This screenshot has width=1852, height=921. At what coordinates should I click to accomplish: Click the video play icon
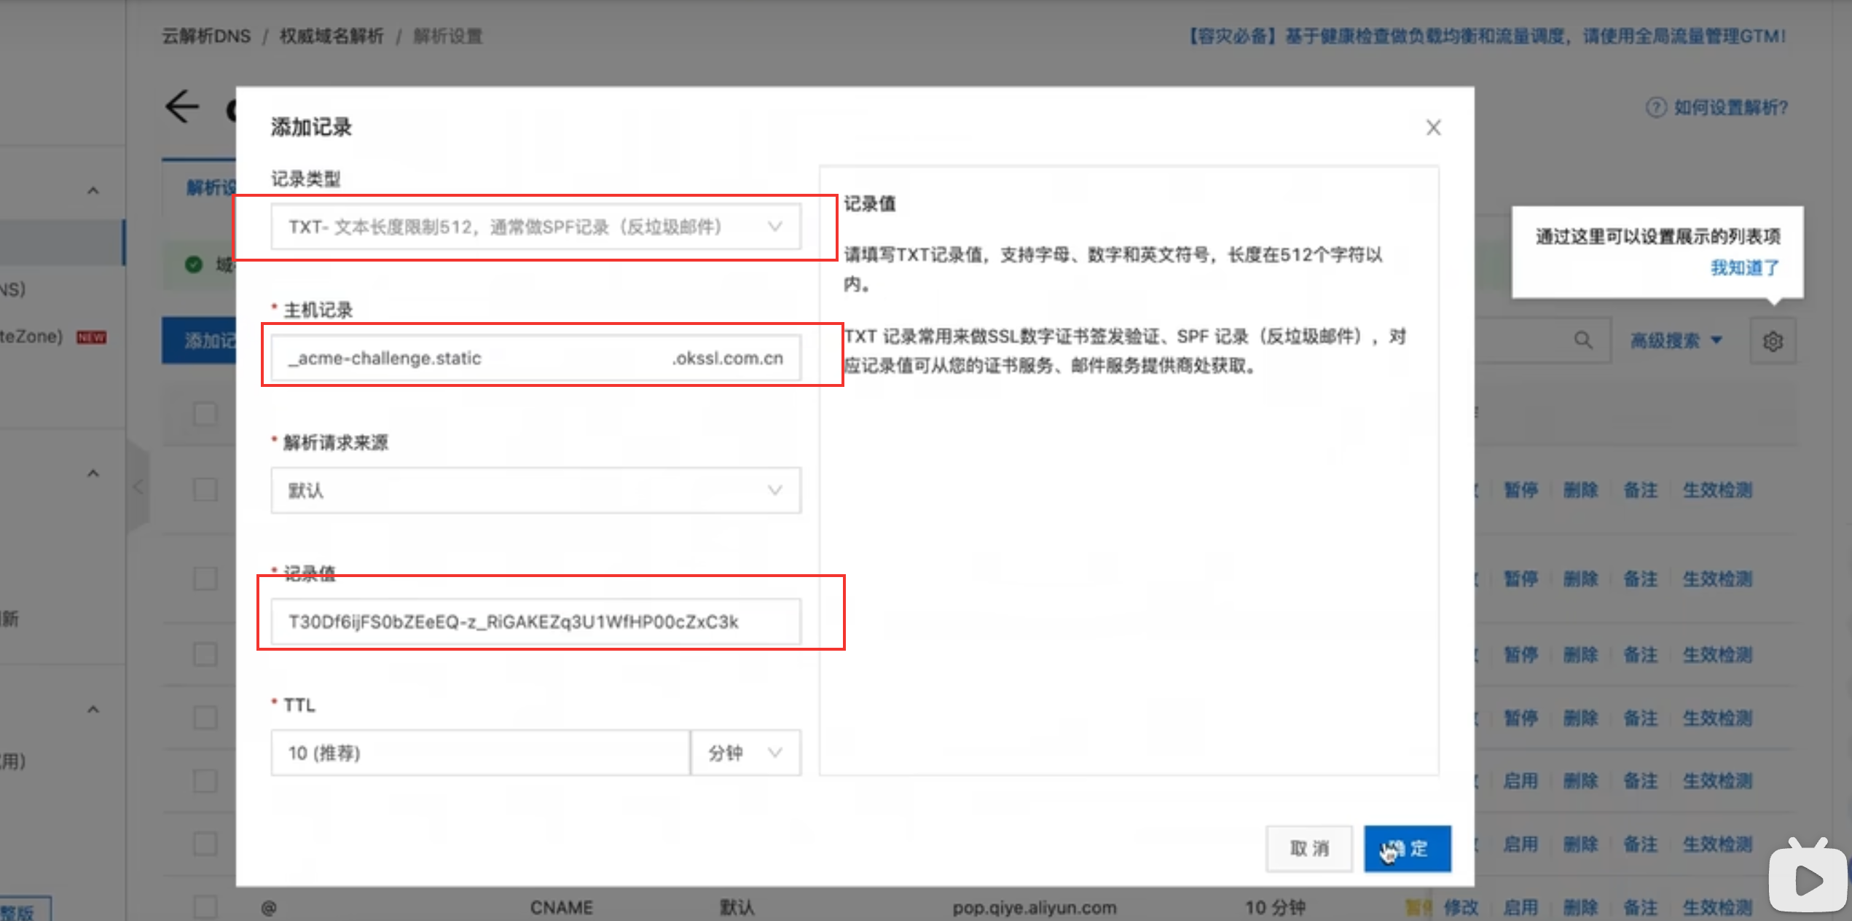pos(1808,879)
